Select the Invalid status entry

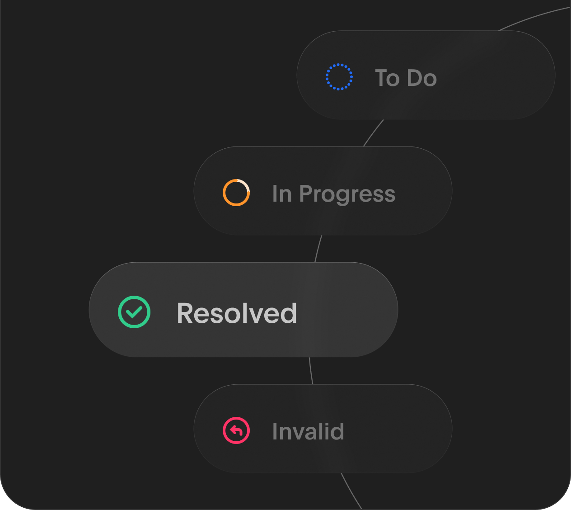click(x=322, y=429)
